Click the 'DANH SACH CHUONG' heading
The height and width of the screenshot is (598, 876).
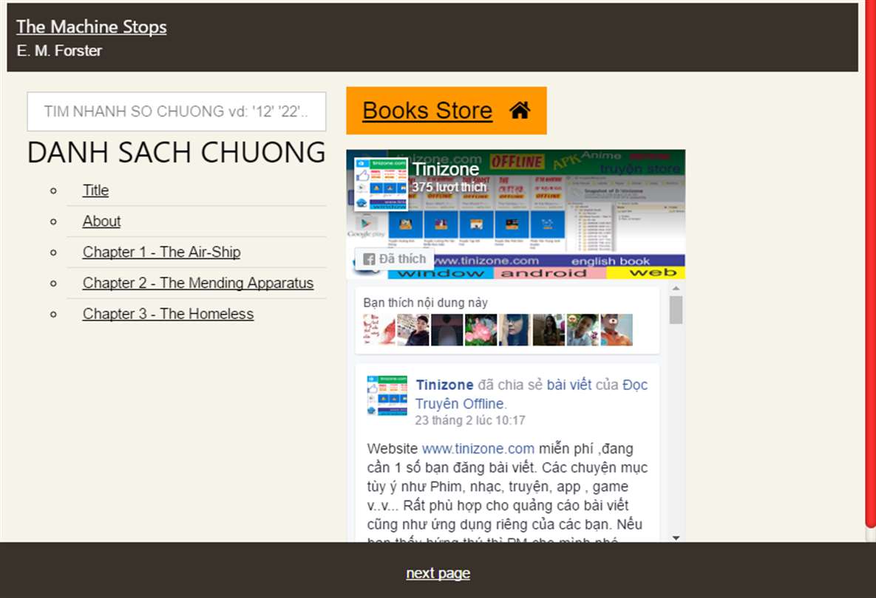pos(177,152)
